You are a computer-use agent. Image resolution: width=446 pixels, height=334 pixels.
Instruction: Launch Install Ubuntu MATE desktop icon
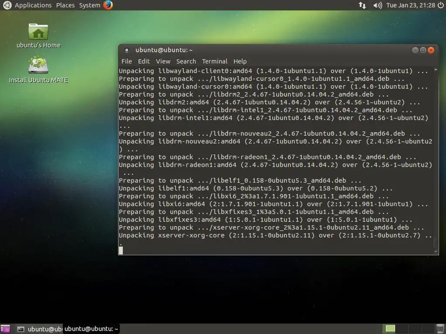click(38, 70)
